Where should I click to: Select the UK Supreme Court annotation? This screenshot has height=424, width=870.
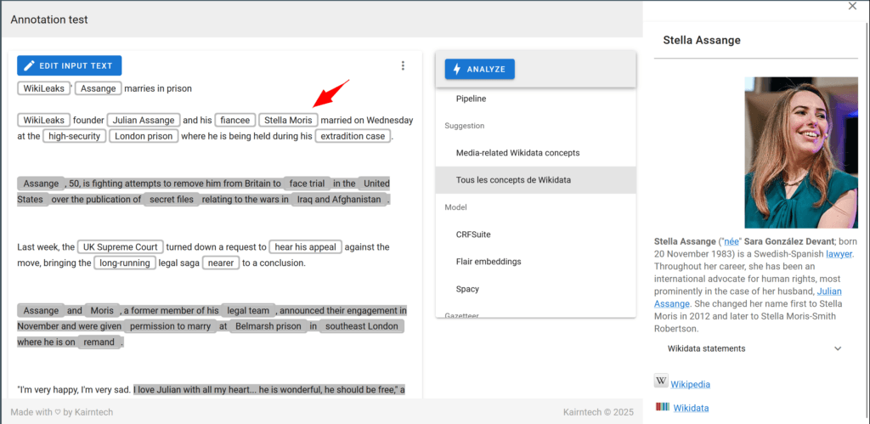coord(121,247)
